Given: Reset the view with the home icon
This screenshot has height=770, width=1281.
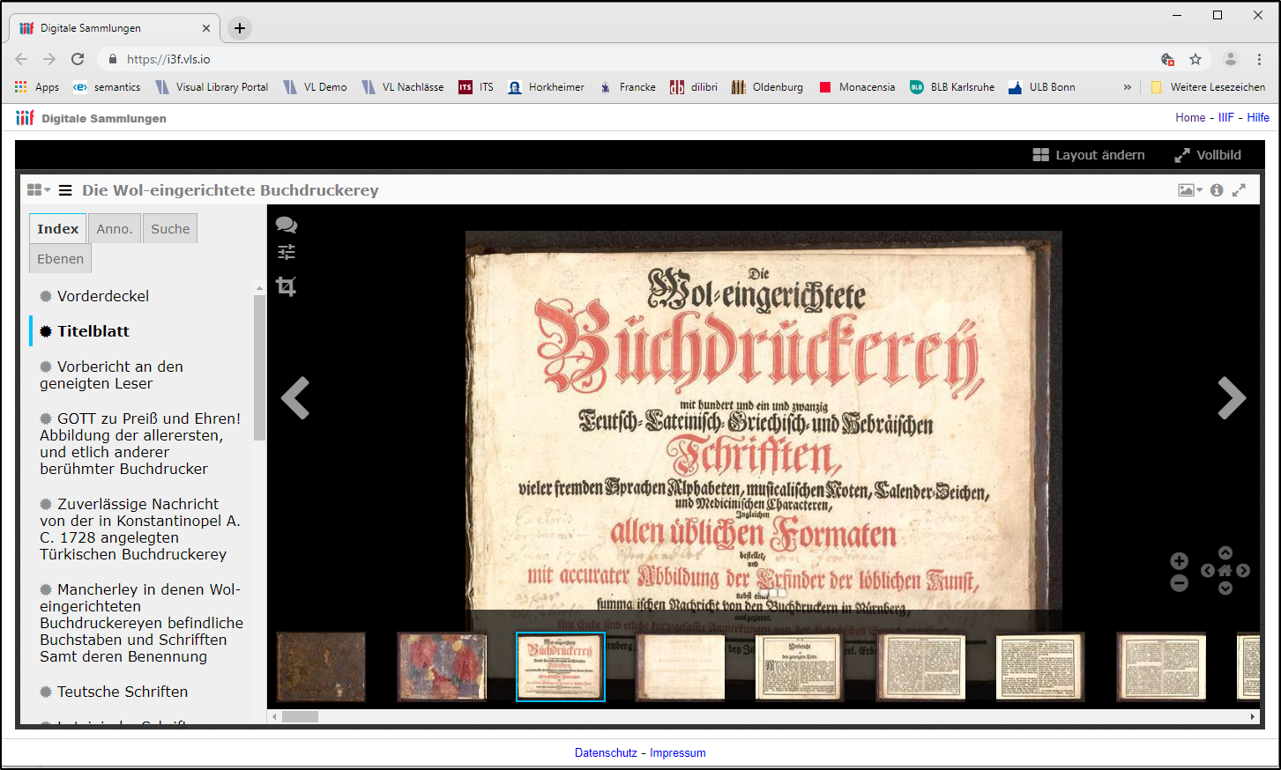Looking at the screenshot, I should coord(1225,571).
